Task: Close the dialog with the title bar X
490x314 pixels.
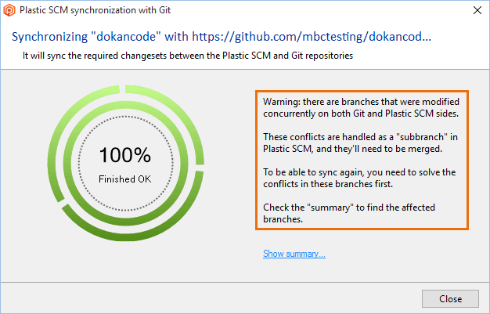Action: [477, 11]
